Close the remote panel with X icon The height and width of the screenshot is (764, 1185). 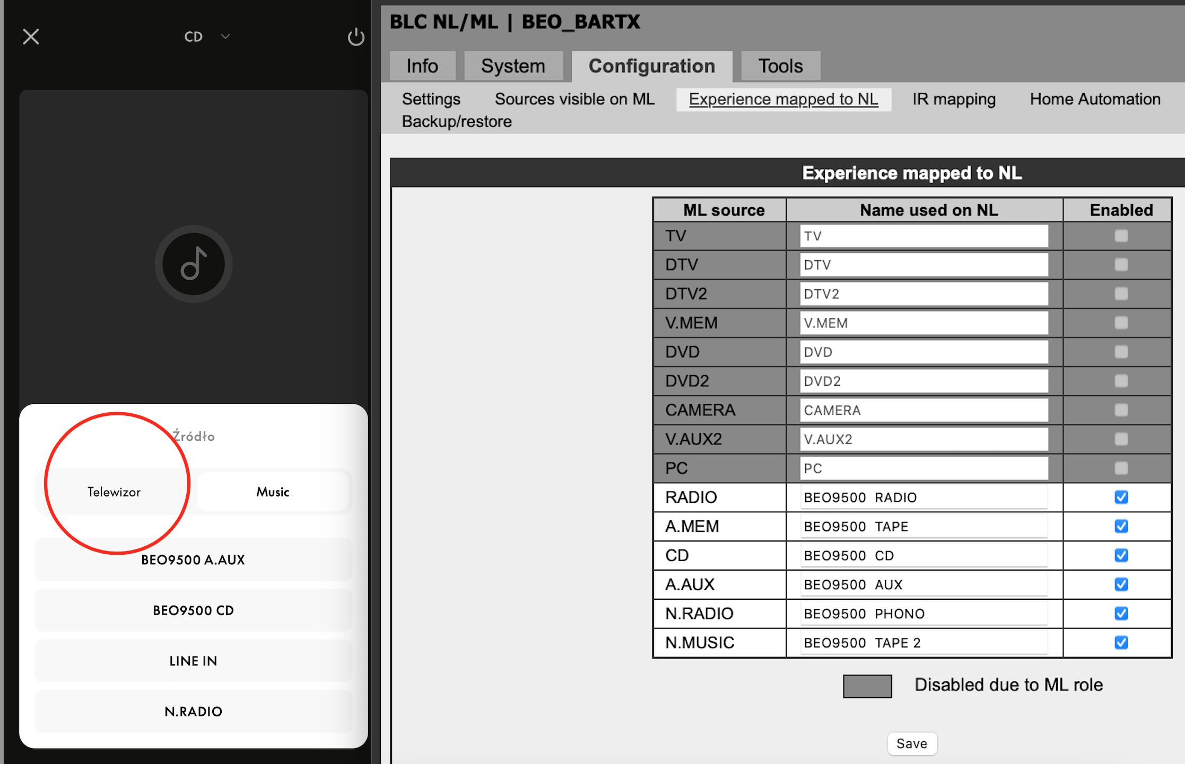click(x=31, y=37)
